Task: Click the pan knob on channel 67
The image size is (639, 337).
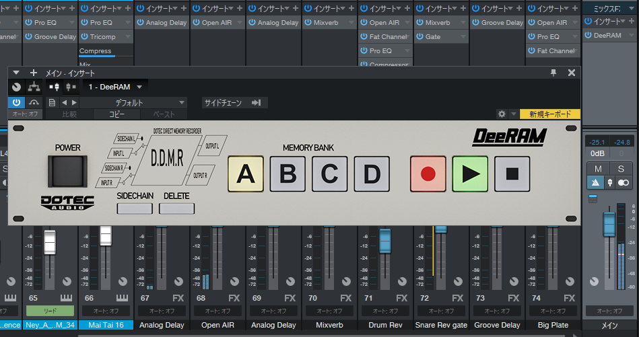Action: point(178,281)
